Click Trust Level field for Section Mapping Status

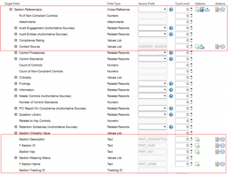coord(182,158)
